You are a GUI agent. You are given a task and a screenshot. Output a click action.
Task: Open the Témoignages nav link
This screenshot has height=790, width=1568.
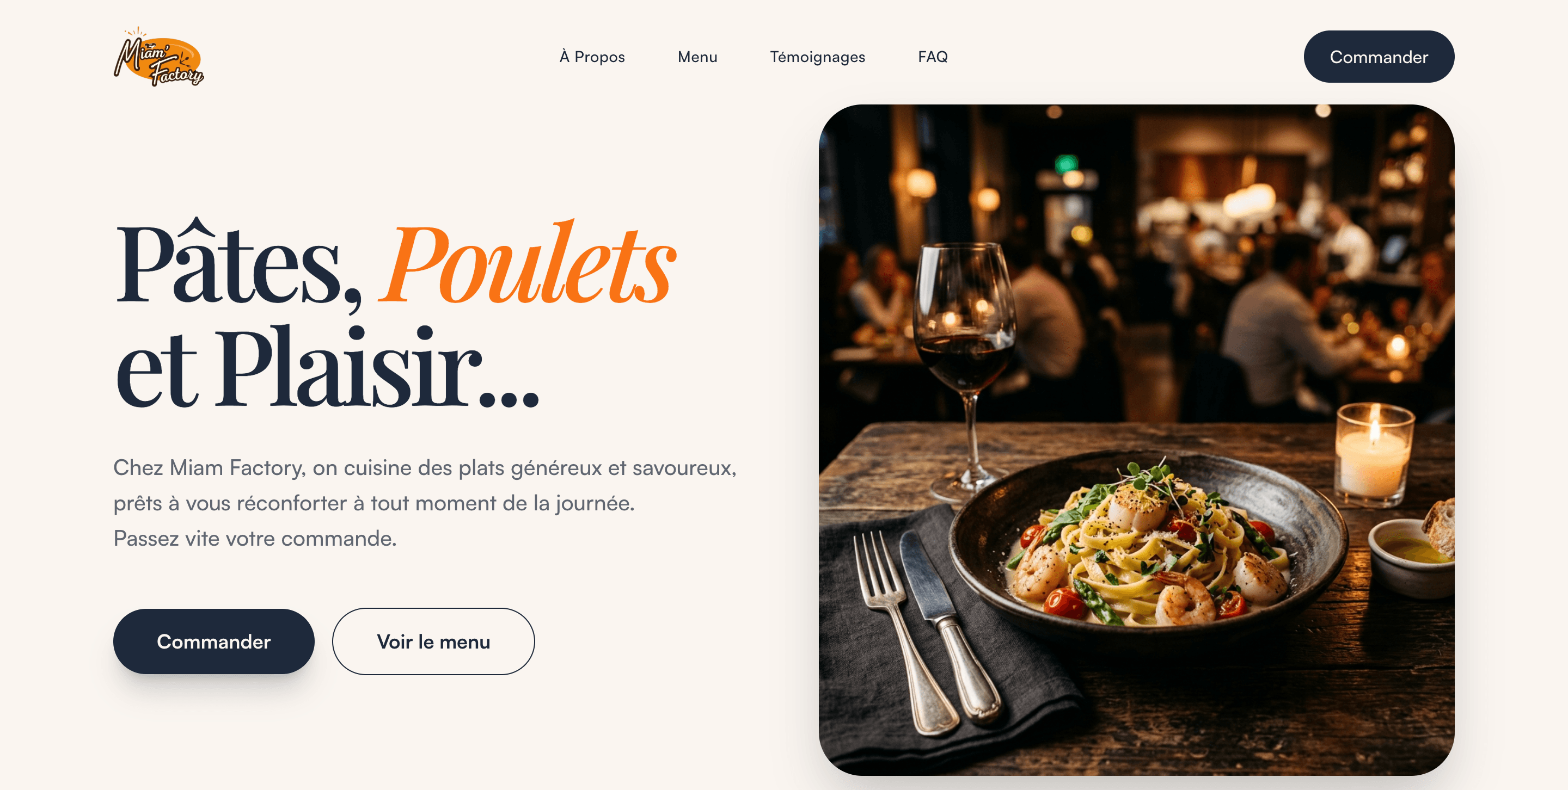click(817, 57)
